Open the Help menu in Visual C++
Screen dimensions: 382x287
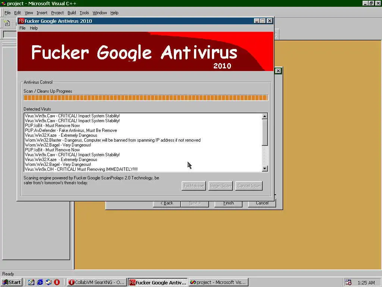click(x=114, y=13)
